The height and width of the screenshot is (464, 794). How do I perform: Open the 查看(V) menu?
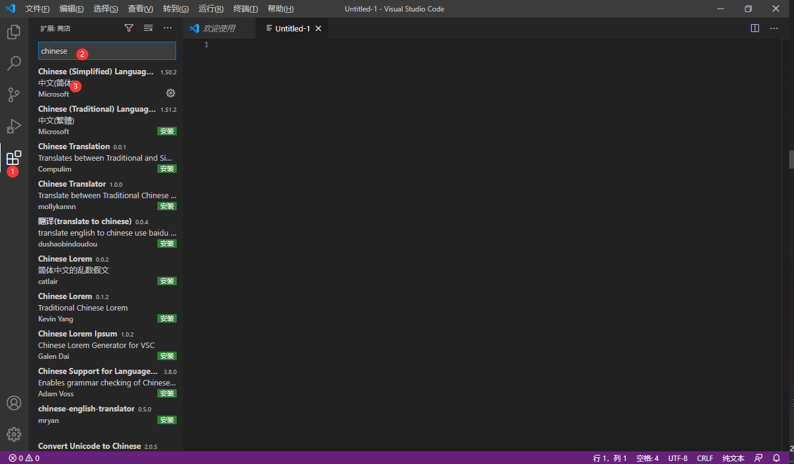click(140, 8)
